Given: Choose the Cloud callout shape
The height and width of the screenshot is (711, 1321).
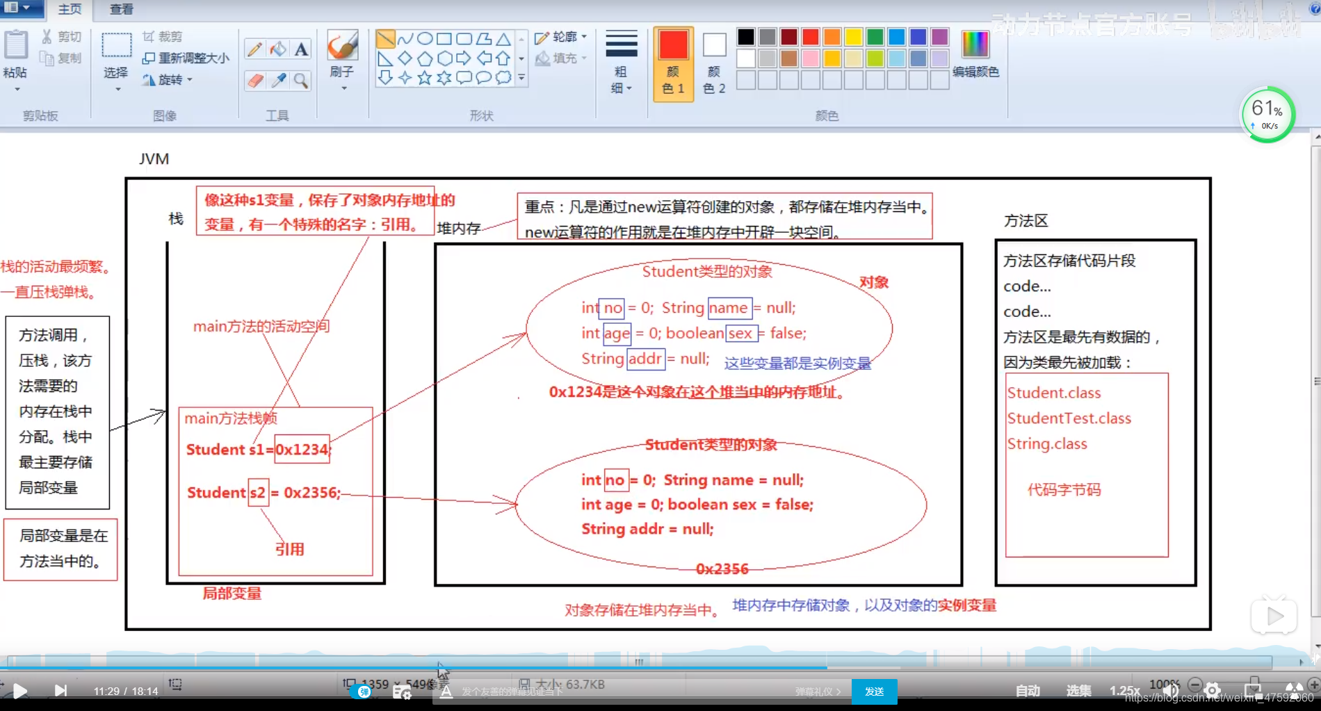Looking at the screenshot, I should (503, 78).
